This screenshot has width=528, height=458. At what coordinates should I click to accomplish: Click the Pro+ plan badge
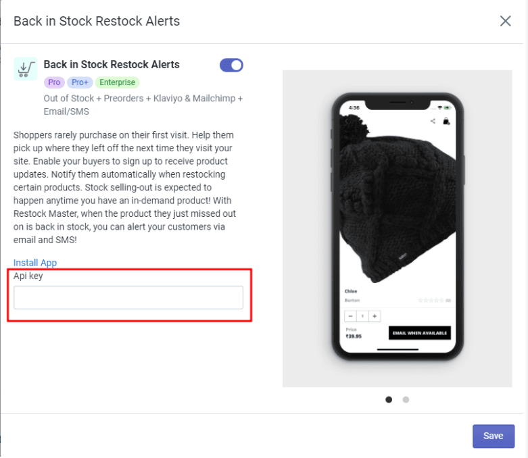[80, 82]
